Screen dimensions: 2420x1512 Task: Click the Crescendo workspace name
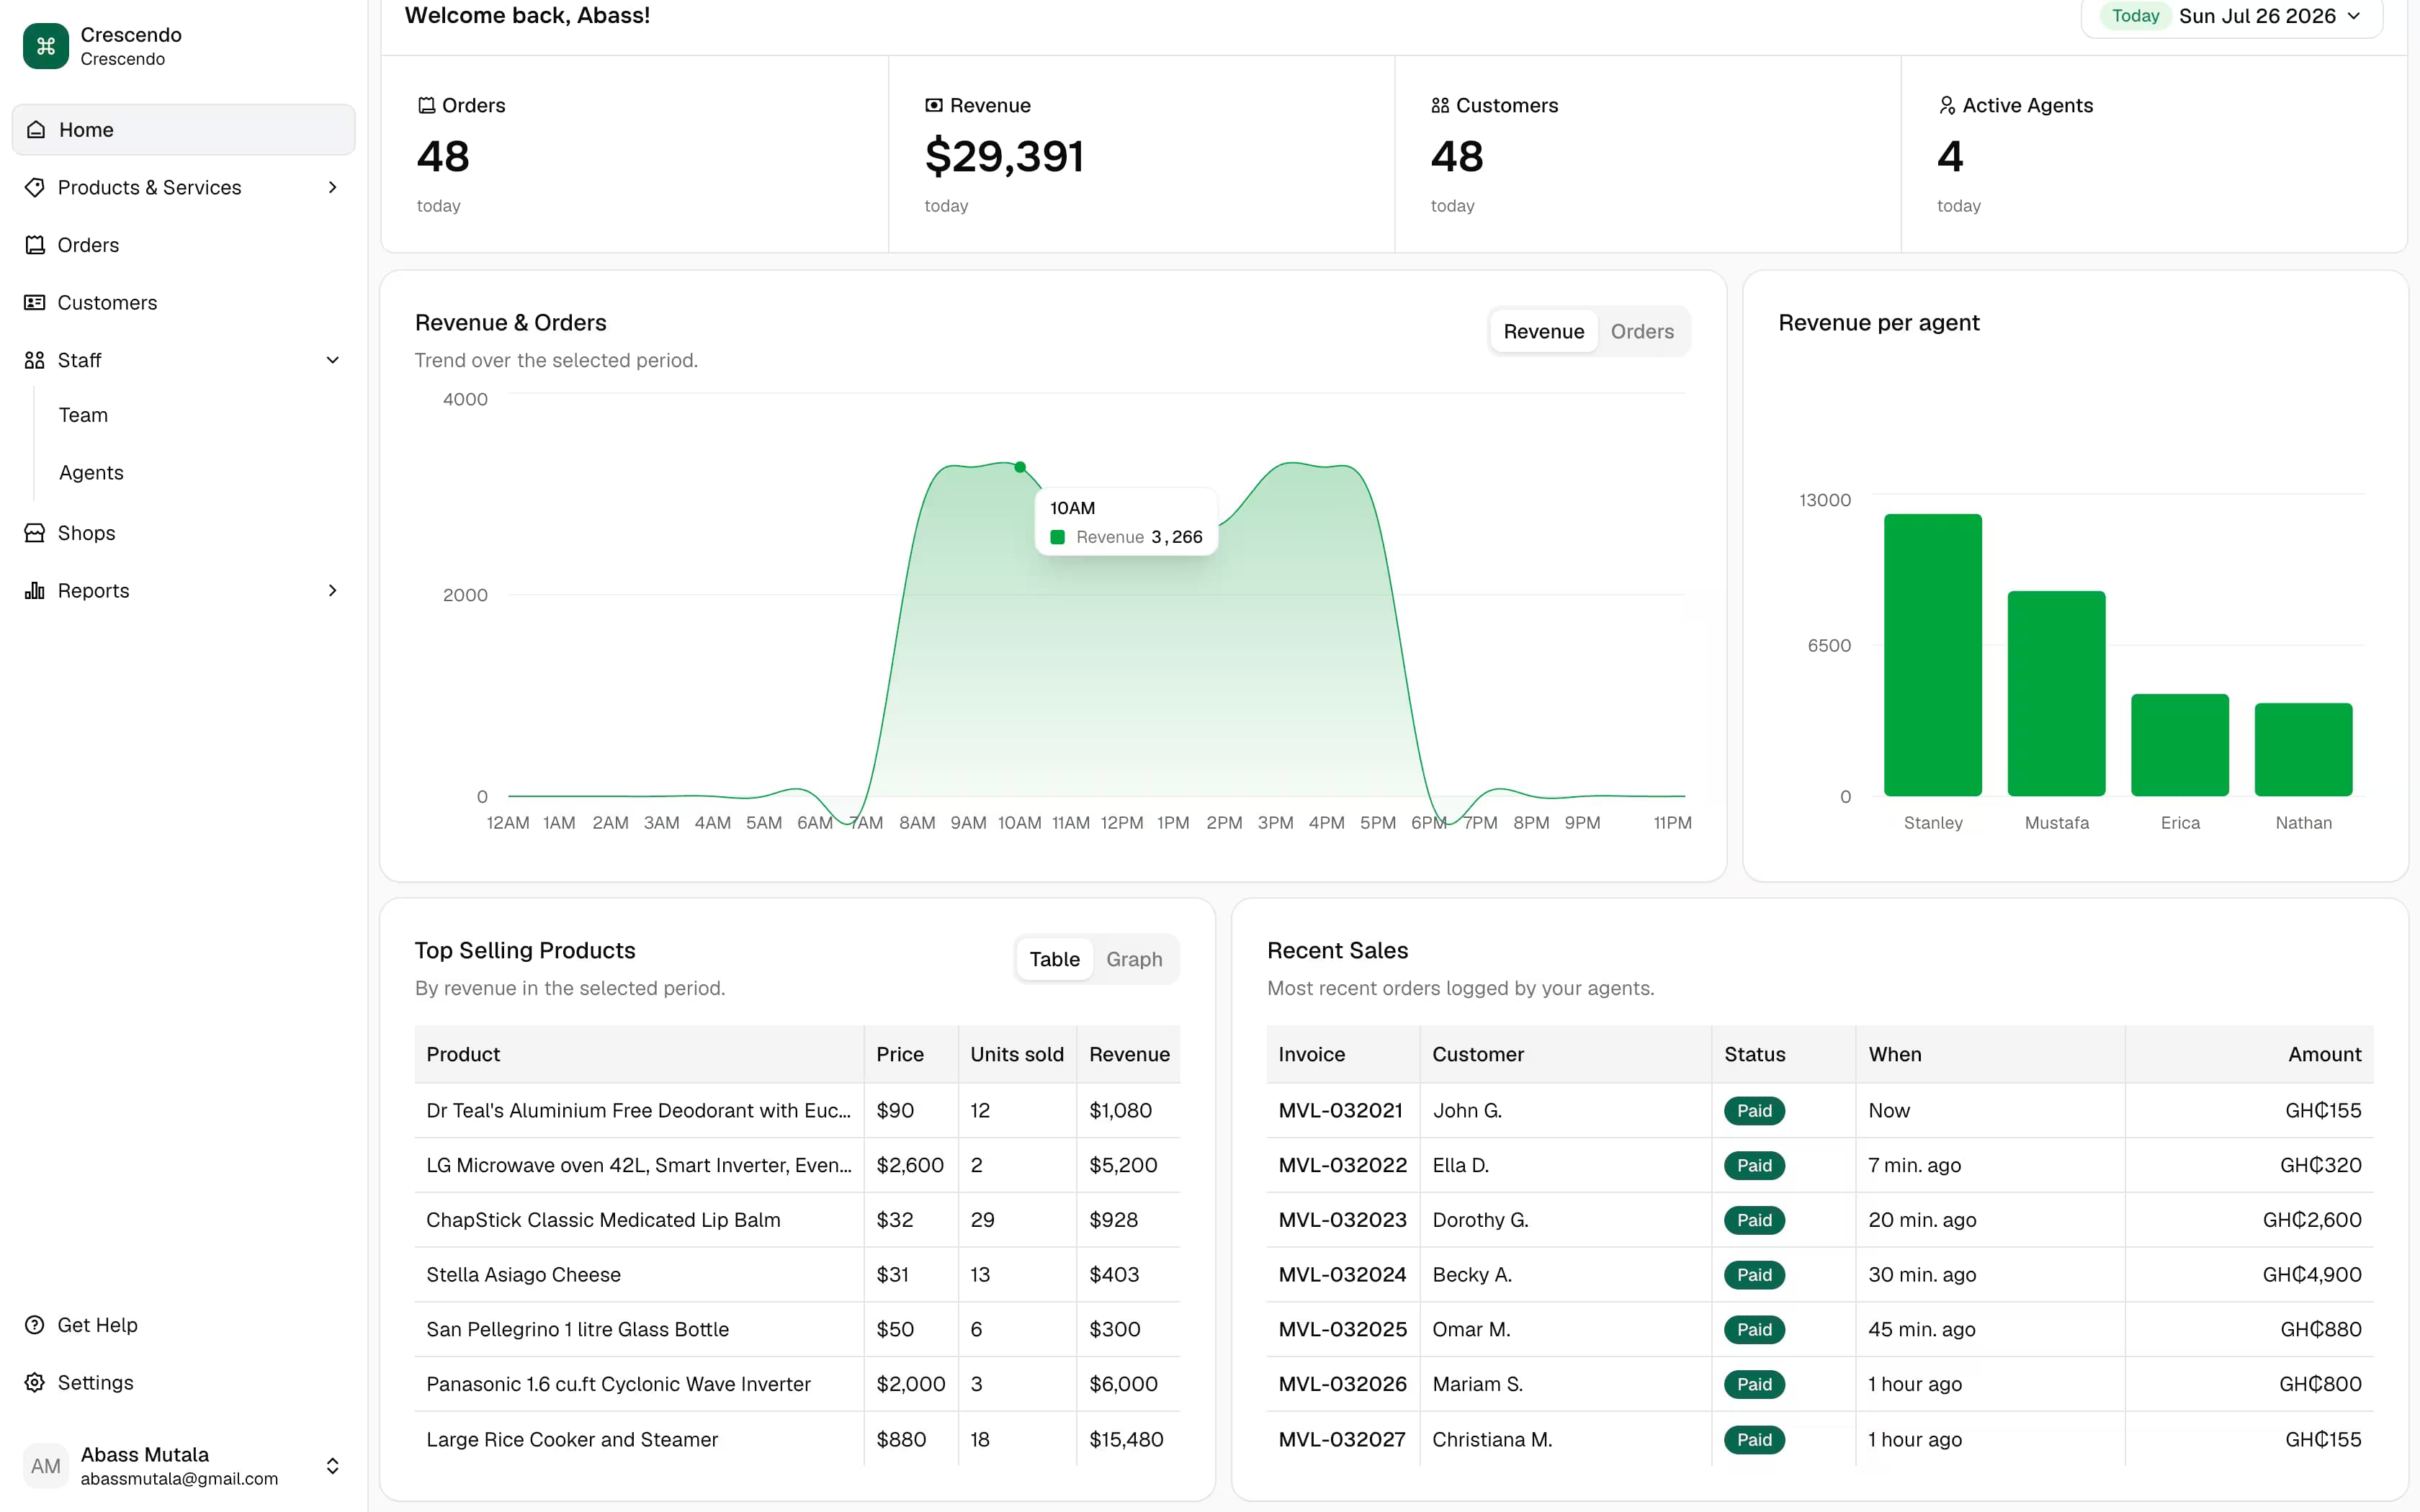click(x=131, y=34)
